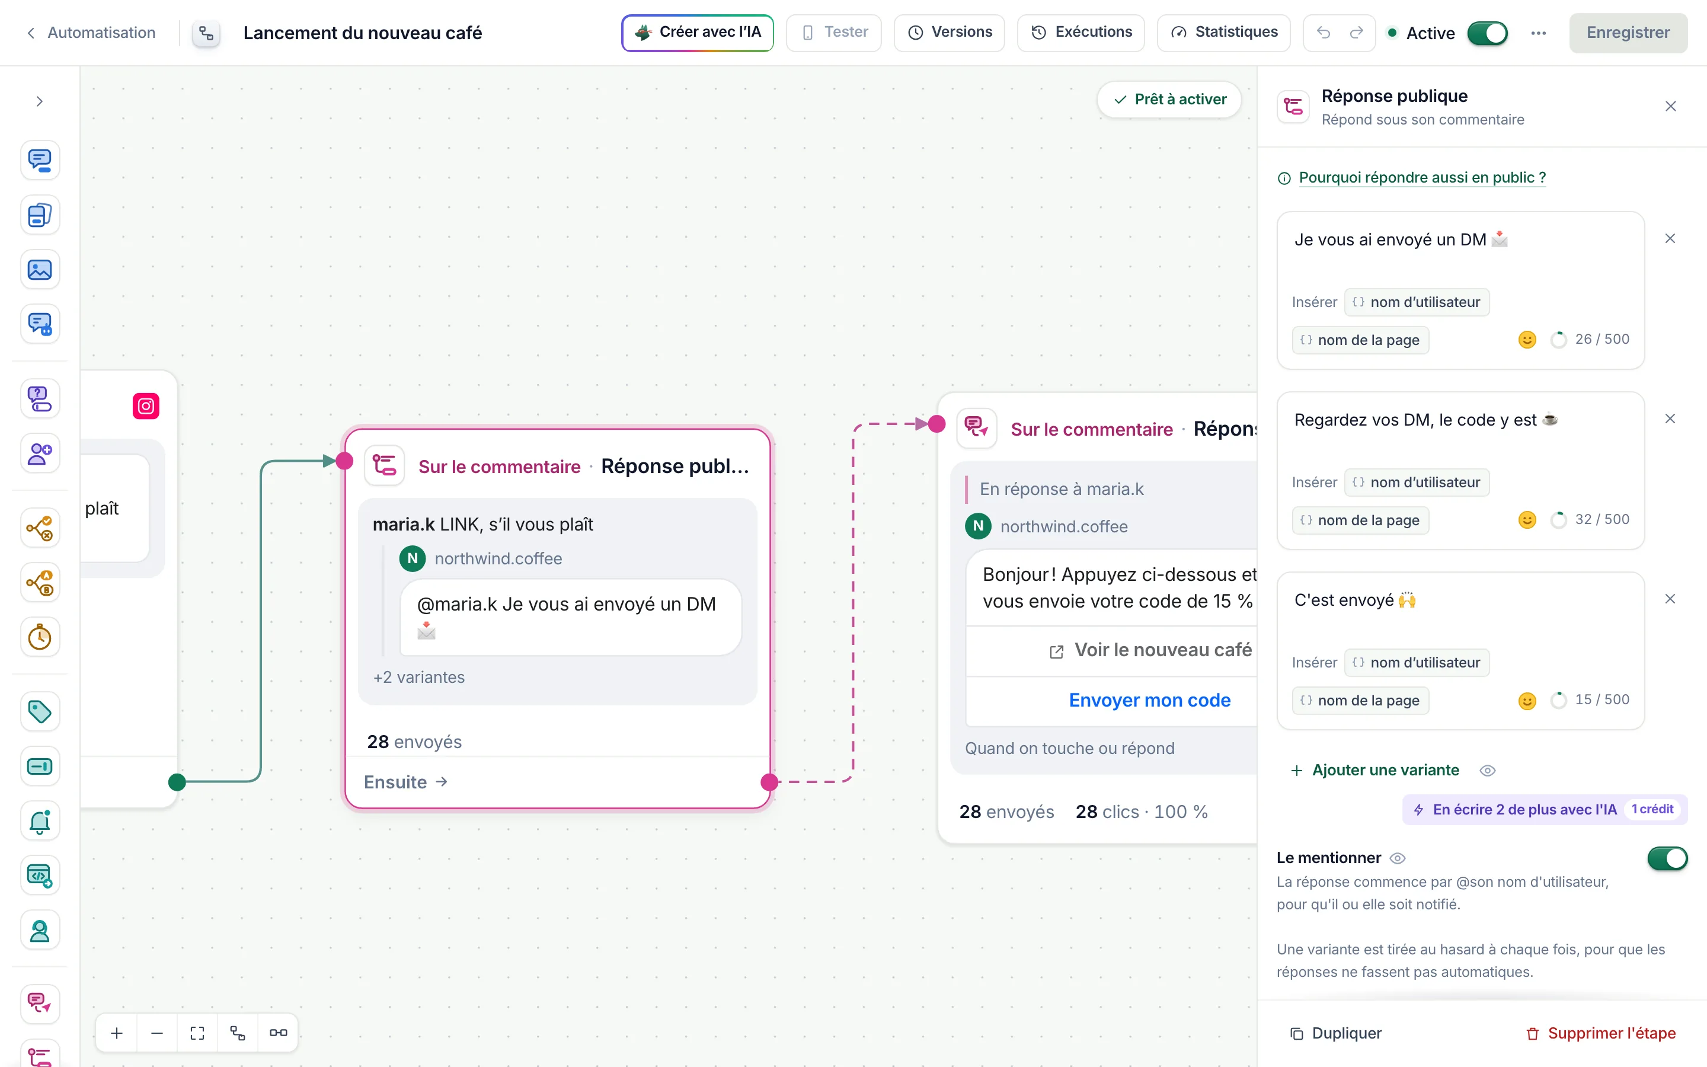Select the add contact block icon

pyautogui.click(x=40, y=453)
